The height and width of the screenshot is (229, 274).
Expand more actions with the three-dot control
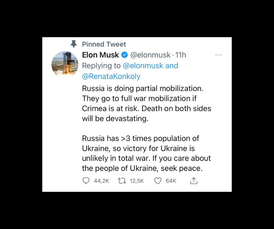pos(219,55)
